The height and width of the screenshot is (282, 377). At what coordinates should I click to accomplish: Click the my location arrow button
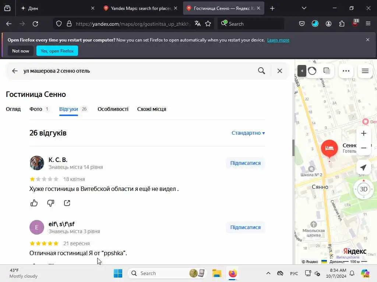(363, 167)
